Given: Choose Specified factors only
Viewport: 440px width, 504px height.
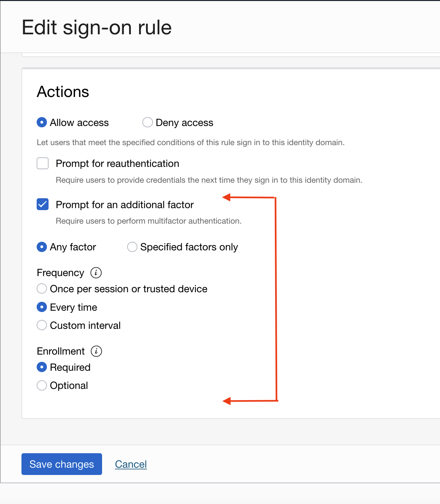Looking at the screenshot, I should 132,247.
